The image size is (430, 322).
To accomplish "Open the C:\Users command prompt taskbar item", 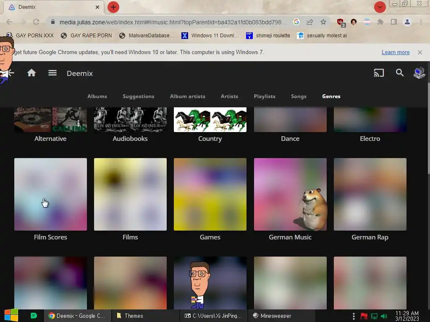I will coord(213,316).
